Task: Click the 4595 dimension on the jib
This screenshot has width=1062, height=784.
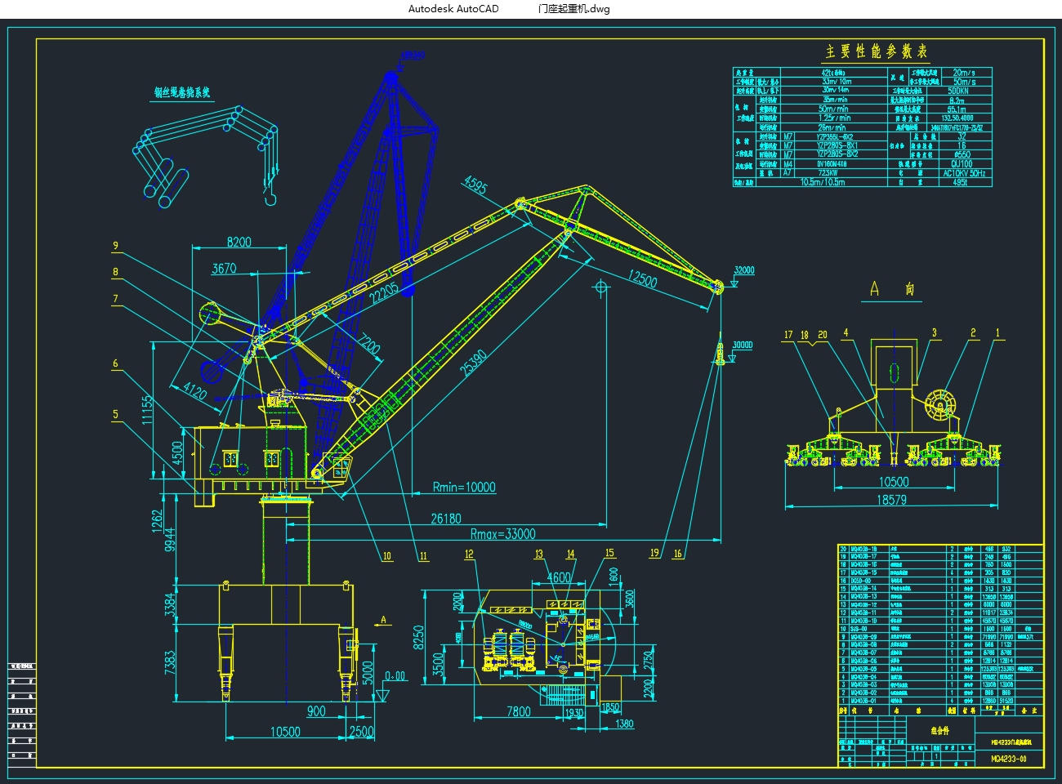Action: click(x=476, y=186)
